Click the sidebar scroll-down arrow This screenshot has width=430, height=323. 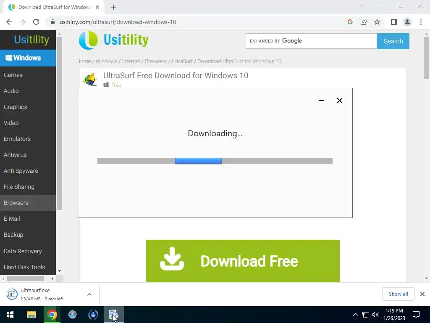pos(59,271)
